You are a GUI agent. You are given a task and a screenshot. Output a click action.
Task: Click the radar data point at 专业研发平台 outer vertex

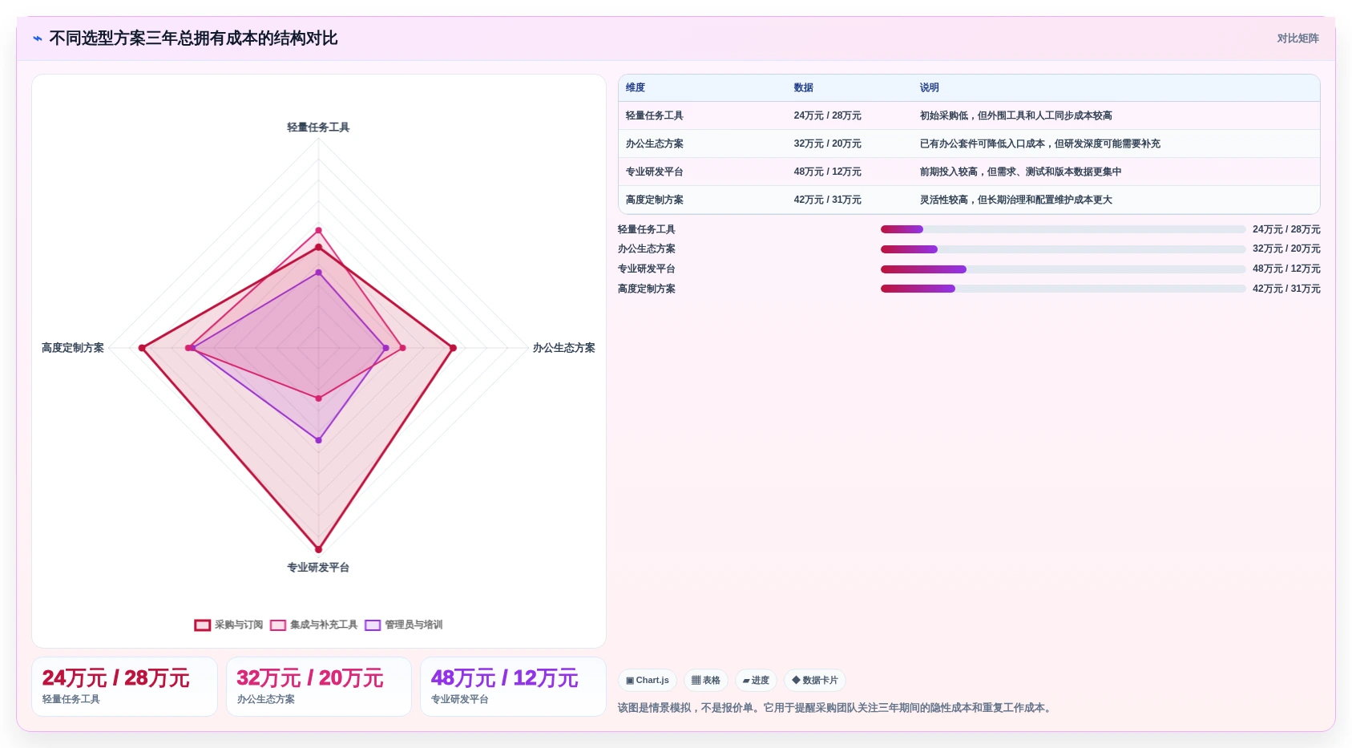tap(318, 549)
